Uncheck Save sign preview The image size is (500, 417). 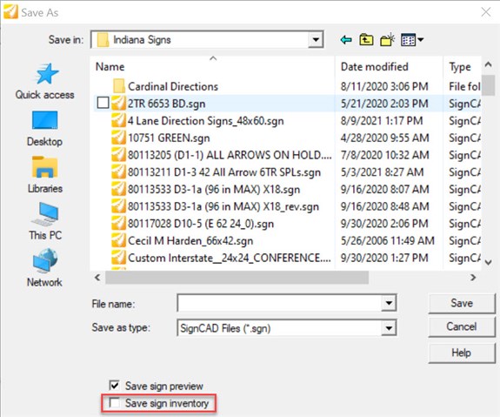click(x=115, y=386)
